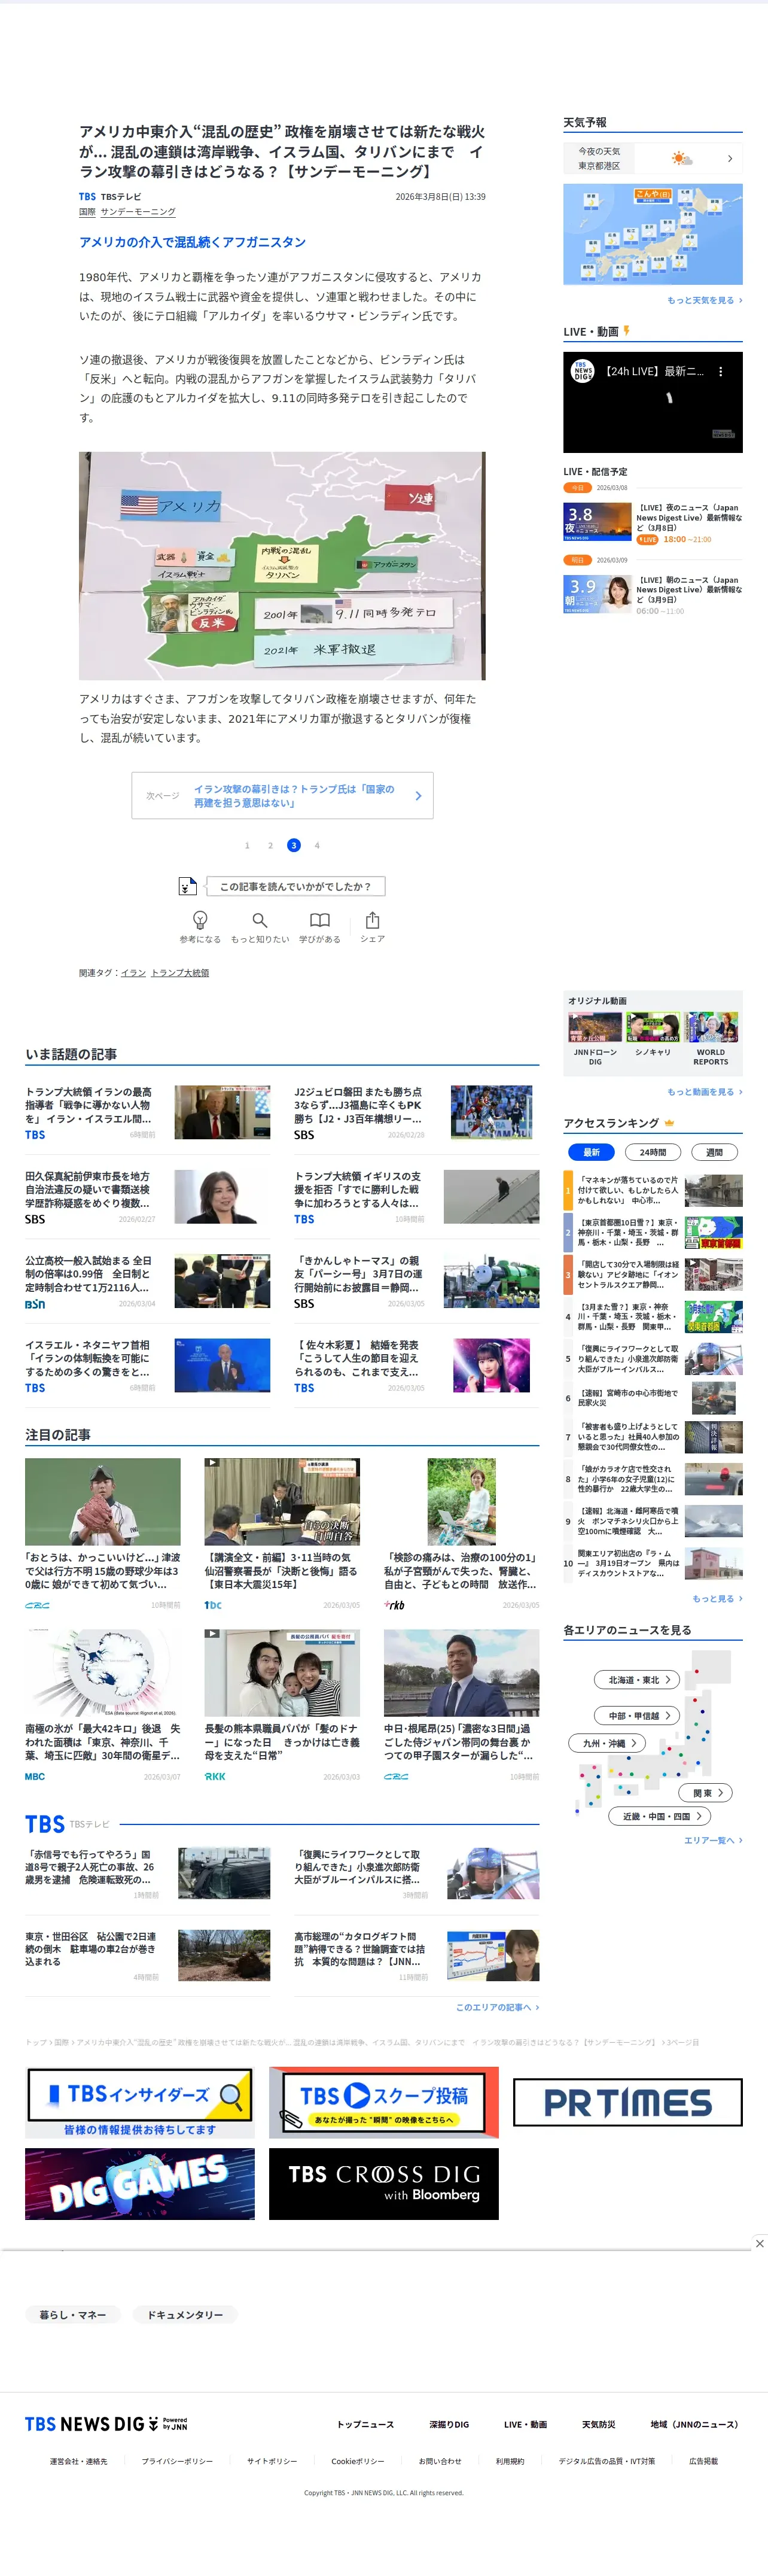The image size is (768, 2576).
Task: Go to article page 1
Action: tap(247, 845)
